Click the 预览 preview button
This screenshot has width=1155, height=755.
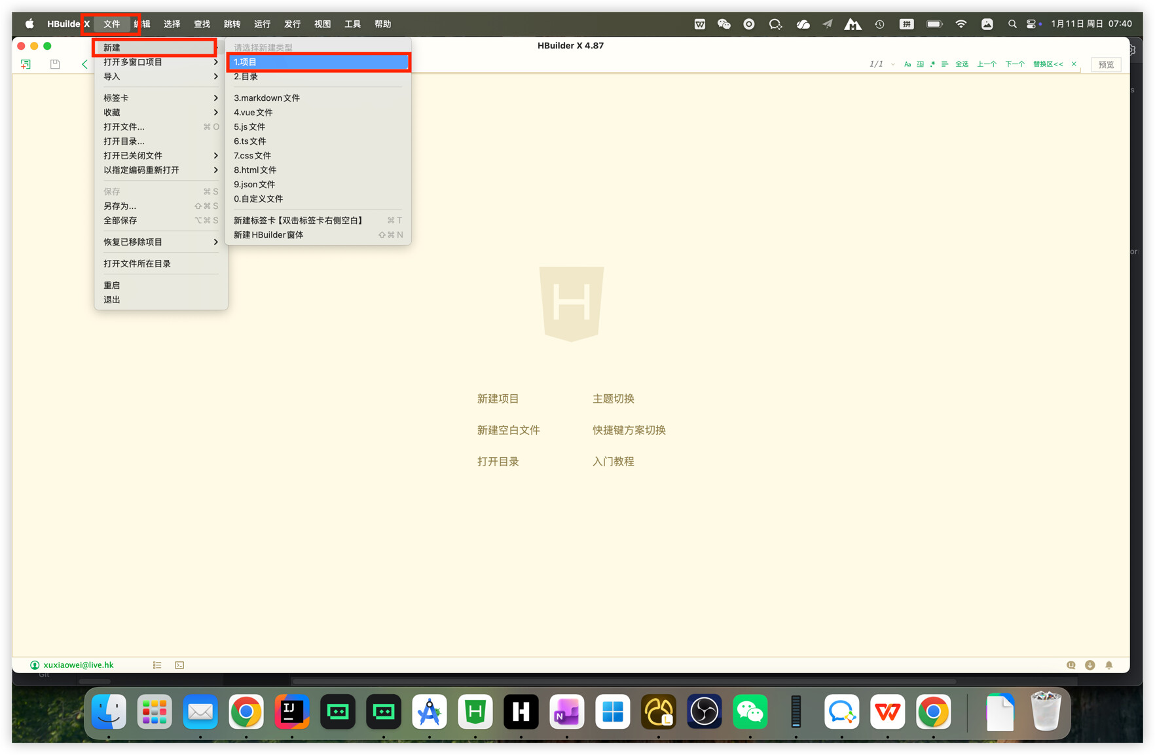click(x=1106, y=65)
